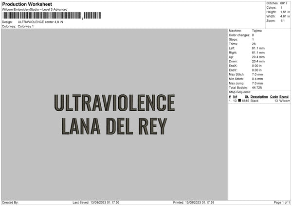Click Max Jump value 7.0 mm
Image resolution: width=292 pixels, height=206 pixels.
click(x=257, y=83)
